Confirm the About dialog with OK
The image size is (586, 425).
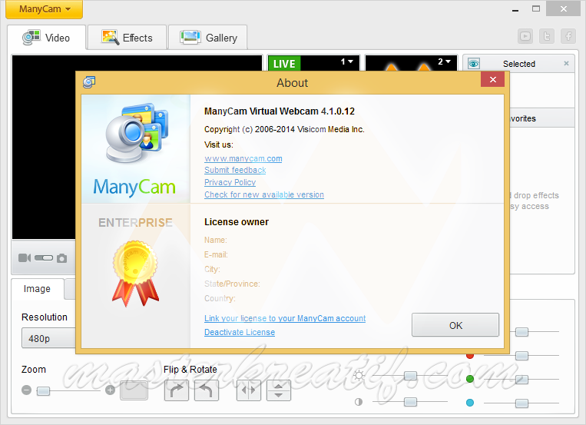pyautogui.click(x=455, y=325)
